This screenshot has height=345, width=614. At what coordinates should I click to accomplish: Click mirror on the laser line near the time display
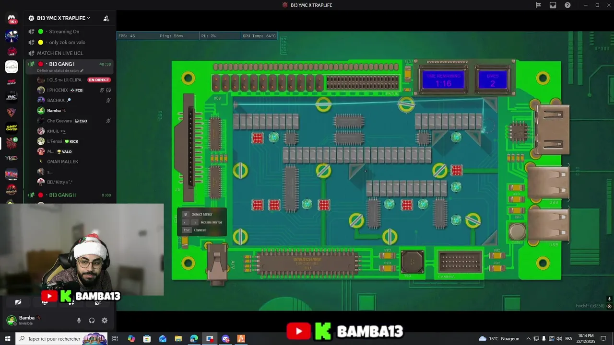[x=406, y=104]
